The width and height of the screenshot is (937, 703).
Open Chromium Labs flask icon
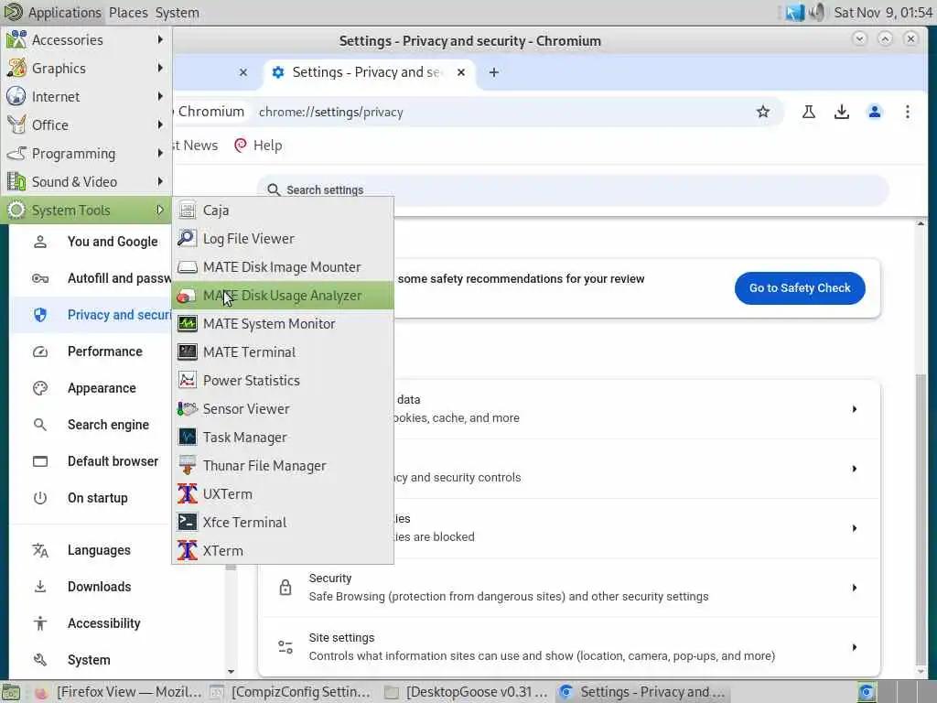click(809, 112)
